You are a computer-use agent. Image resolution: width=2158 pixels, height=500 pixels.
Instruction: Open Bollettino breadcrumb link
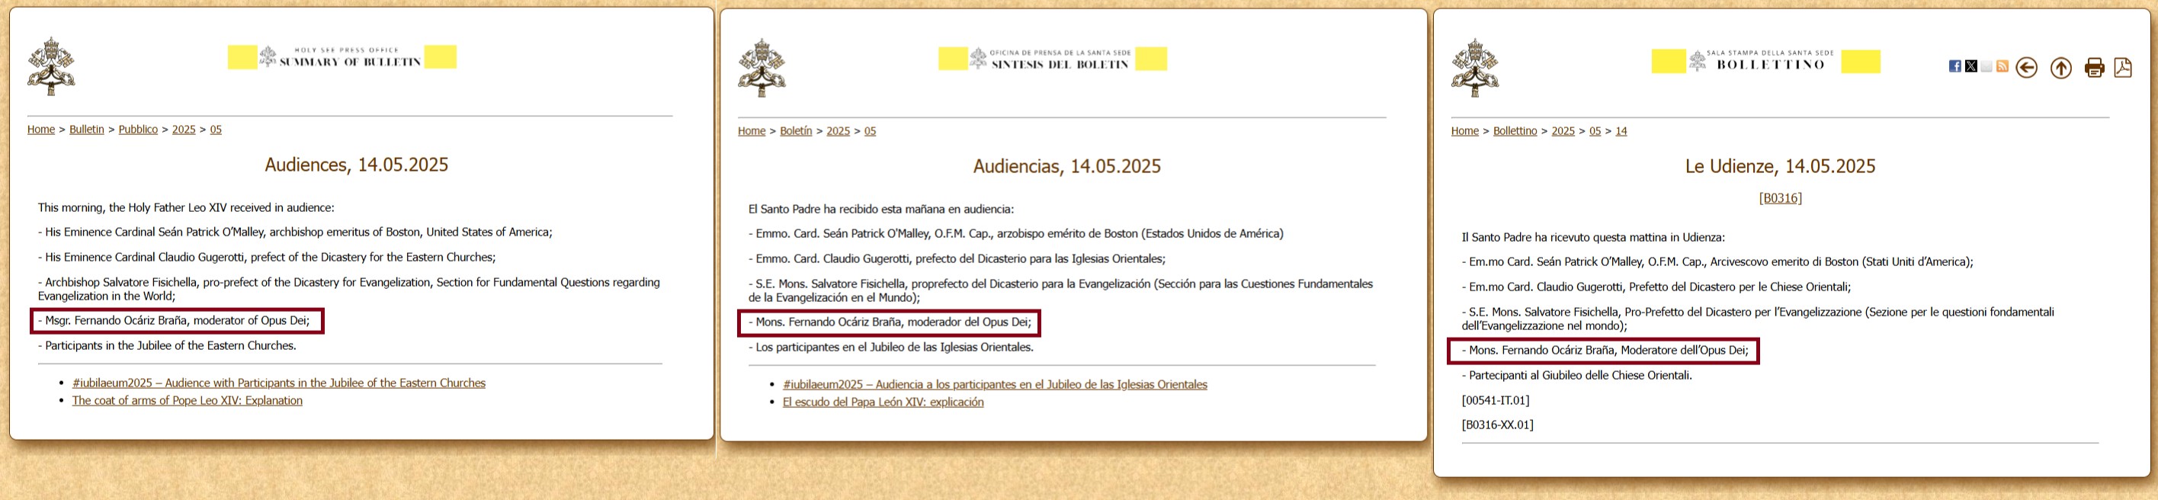[x=1515, y=130]
